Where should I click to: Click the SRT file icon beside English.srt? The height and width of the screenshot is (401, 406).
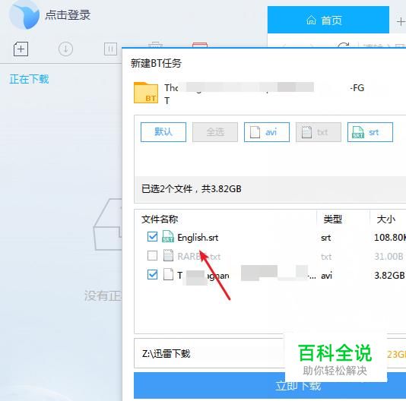tap(168, 236)
